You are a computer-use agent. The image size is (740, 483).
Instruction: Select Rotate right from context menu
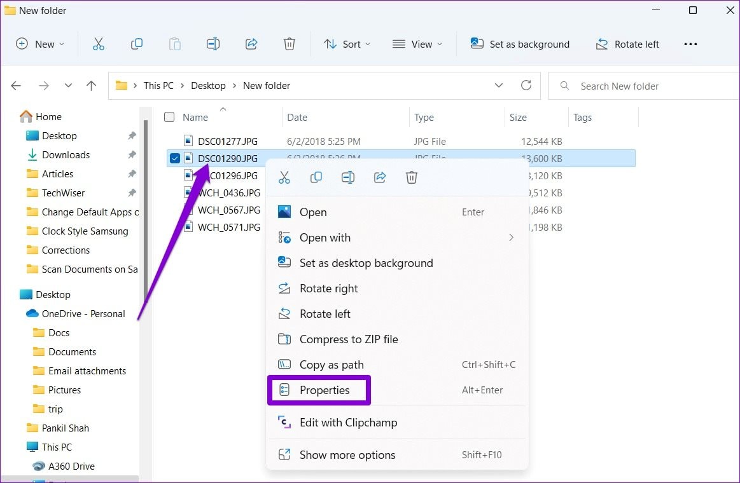click(398, 289)
